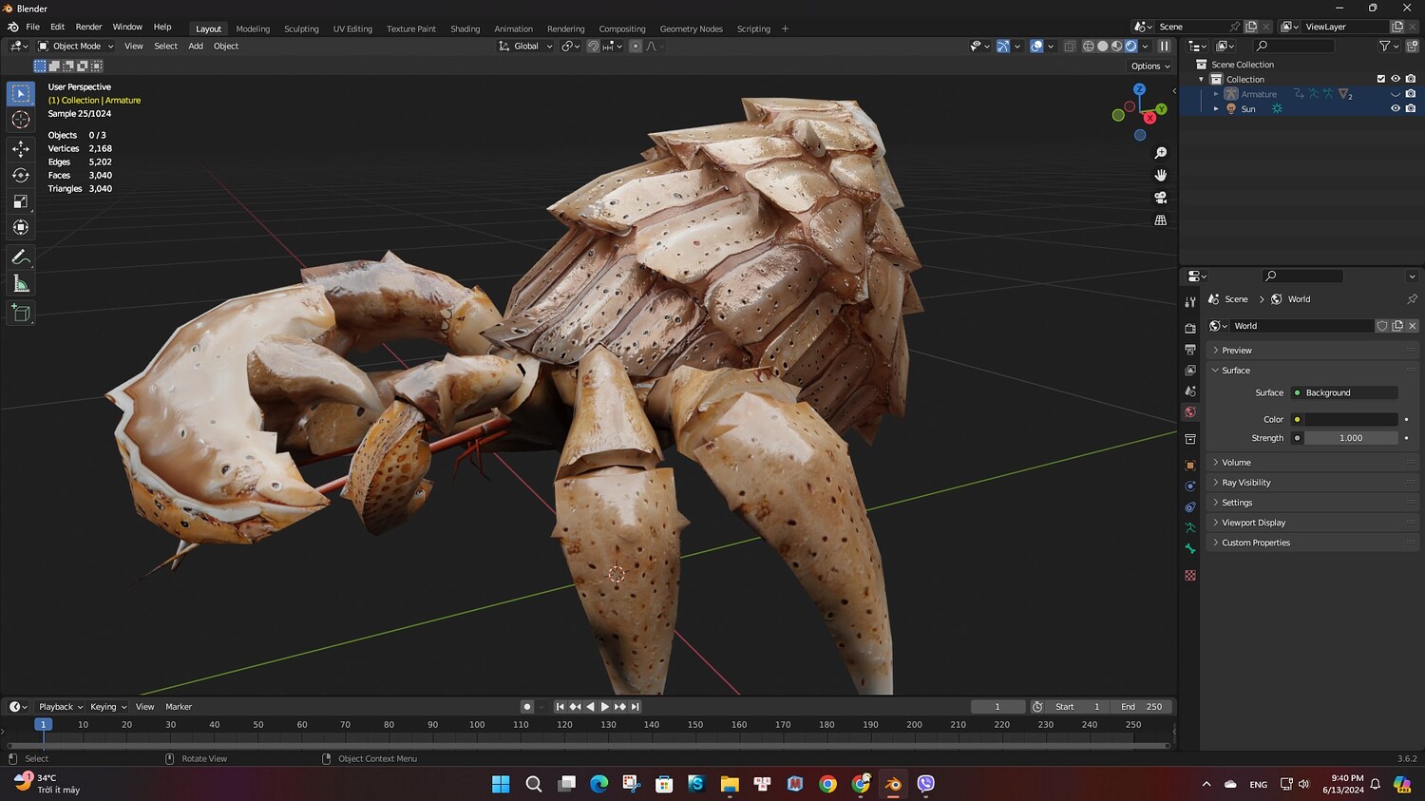Click the World Color swatch

point(1350,419)
